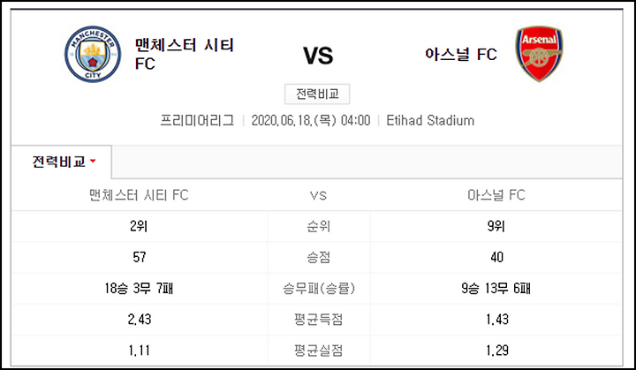The width and height of the screenshot is (636, 370).
Task: Click Manchester City's 2위 ranking cell
Action: 139,226
